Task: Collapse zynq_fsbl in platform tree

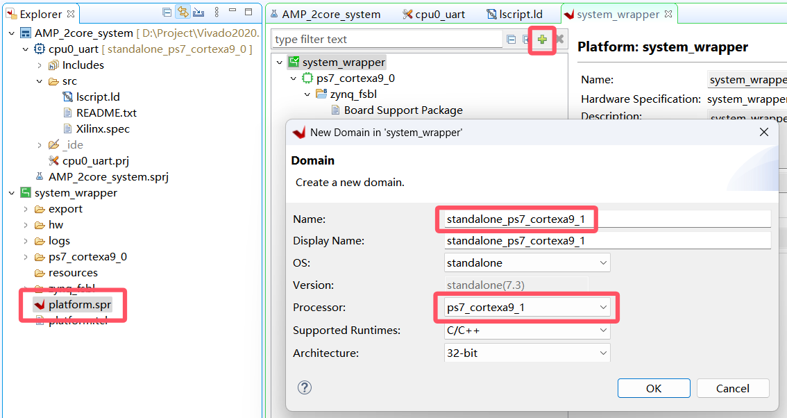Action: pyautogui.click(x=307, y=94)
